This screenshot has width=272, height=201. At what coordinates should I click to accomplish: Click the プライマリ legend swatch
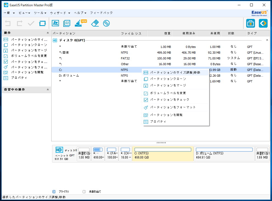(54, 192)
